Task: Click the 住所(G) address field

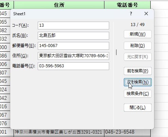Action: tap(73, 56)
